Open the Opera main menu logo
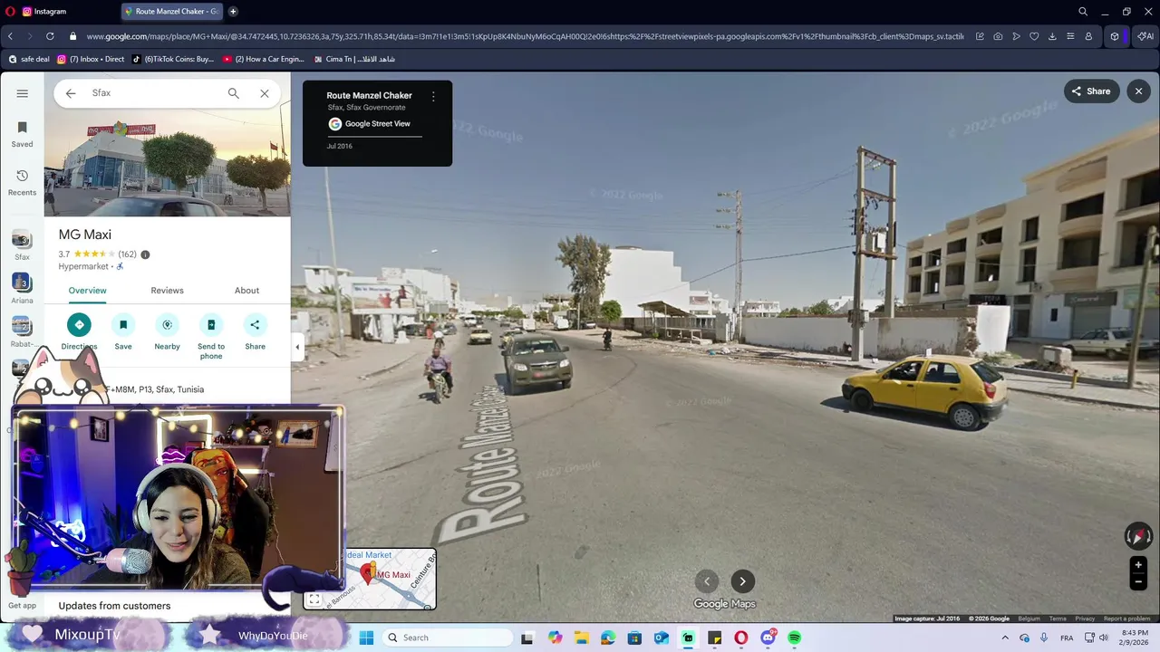The height and width of the screenshot is (652, 1160). coord(9,12)
